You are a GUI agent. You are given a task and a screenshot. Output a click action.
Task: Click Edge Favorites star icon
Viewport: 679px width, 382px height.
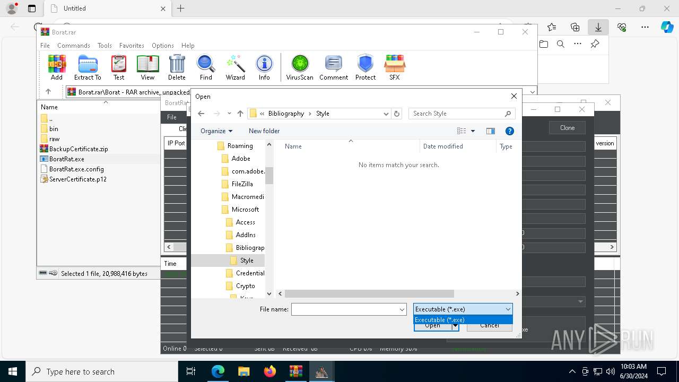pos(552,27)
